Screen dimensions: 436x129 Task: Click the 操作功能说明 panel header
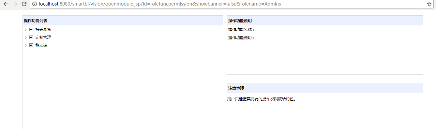pos(325,21)
